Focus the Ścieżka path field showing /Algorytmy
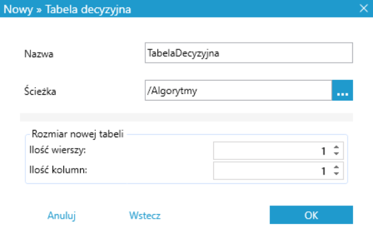This screenshot has width=373, height=244. pos(238,90)
